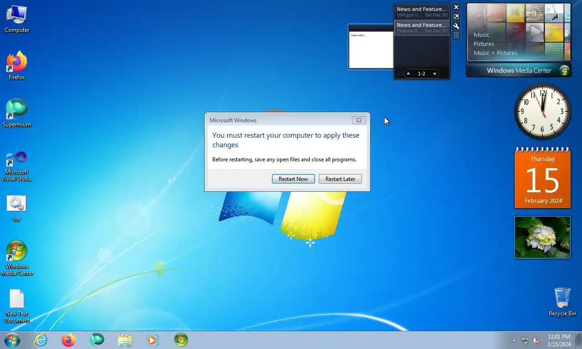This screenshot has height=349, width=582.
Task: Open the Popular G... News and Features headline
Action: click(x=422, y=28)
